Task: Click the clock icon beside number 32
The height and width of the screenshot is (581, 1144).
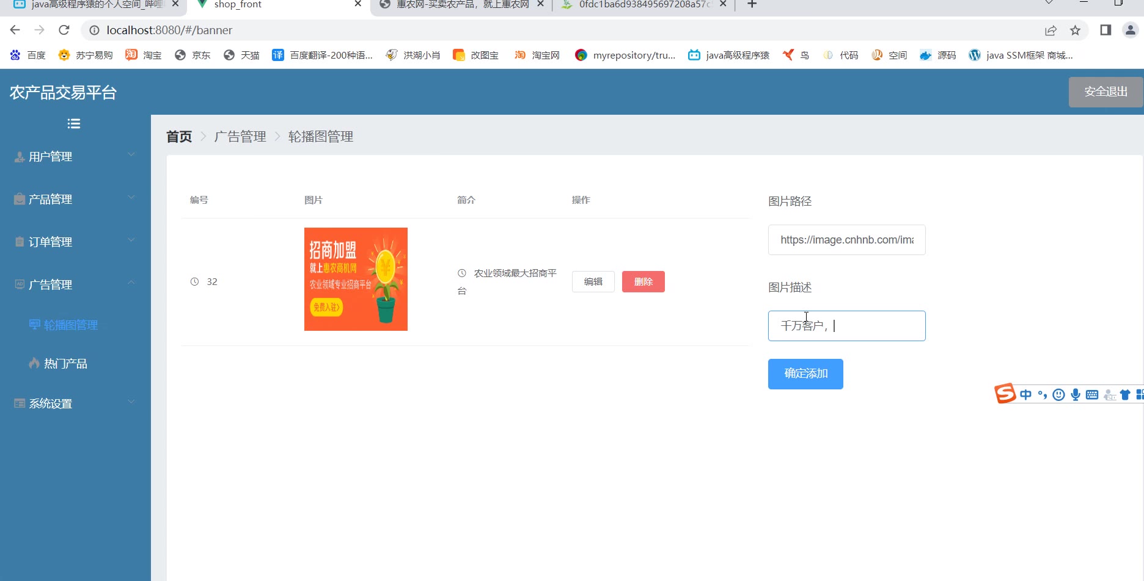Action: click(194, 282)
